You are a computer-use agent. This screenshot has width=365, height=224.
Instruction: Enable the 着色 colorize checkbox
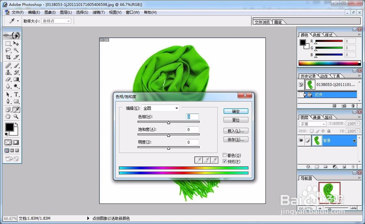(225, 155)
